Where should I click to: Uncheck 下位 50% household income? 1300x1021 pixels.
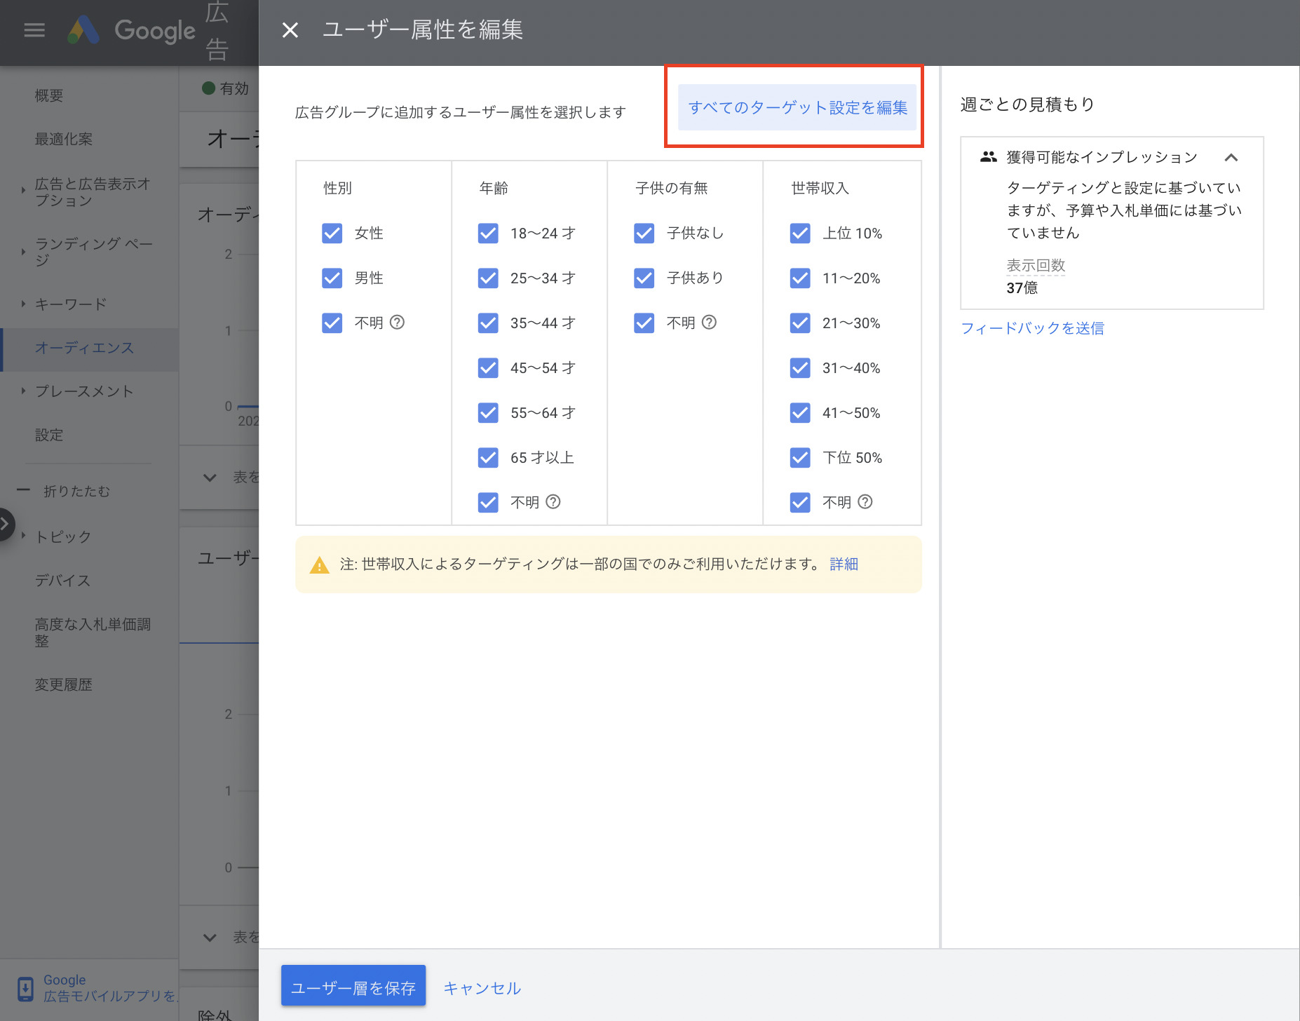(x=799, y=457)
